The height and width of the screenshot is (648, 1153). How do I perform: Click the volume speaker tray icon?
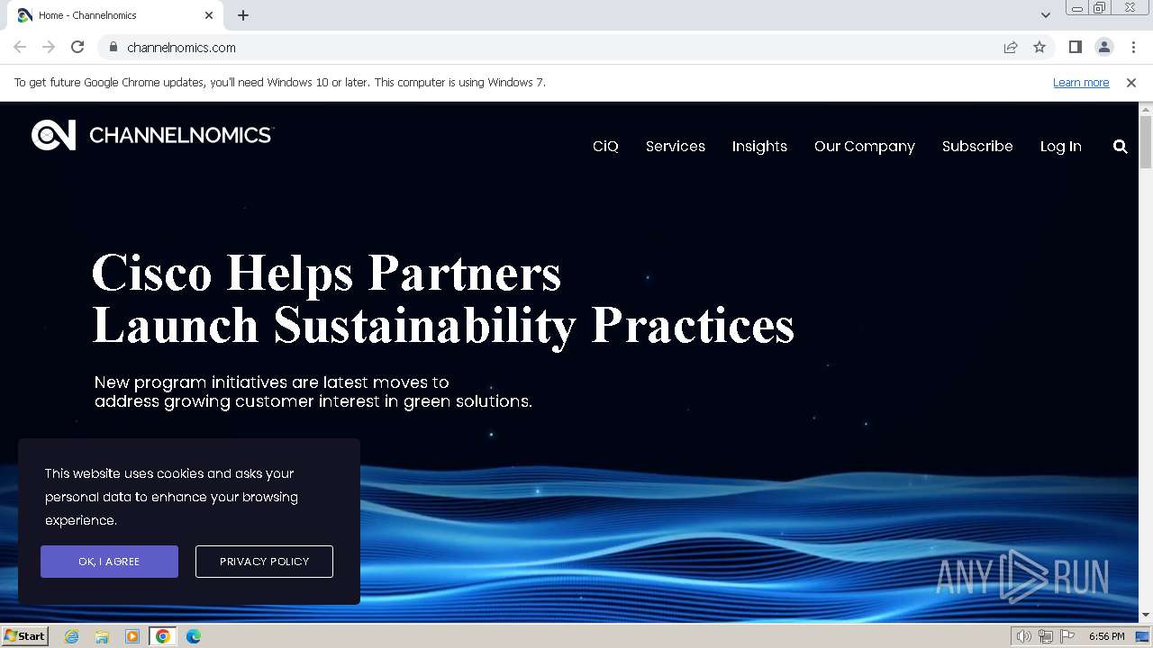click(x=1024, y=636)
